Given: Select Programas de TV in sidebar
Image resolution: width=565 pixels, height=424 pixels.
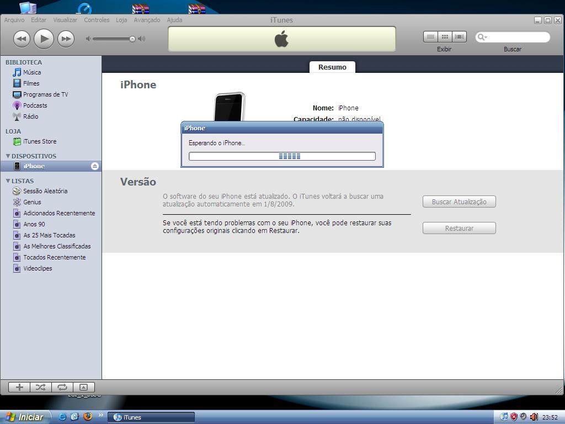Looking at the screenshot, I should [x=45, y=94].
